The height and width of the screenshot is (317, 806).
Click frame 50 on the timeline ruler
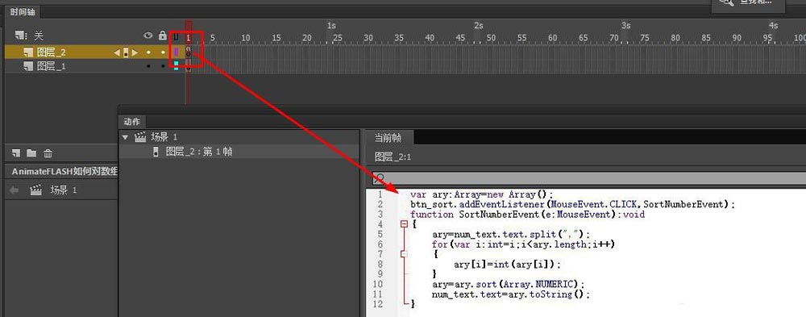pos(491,38)
